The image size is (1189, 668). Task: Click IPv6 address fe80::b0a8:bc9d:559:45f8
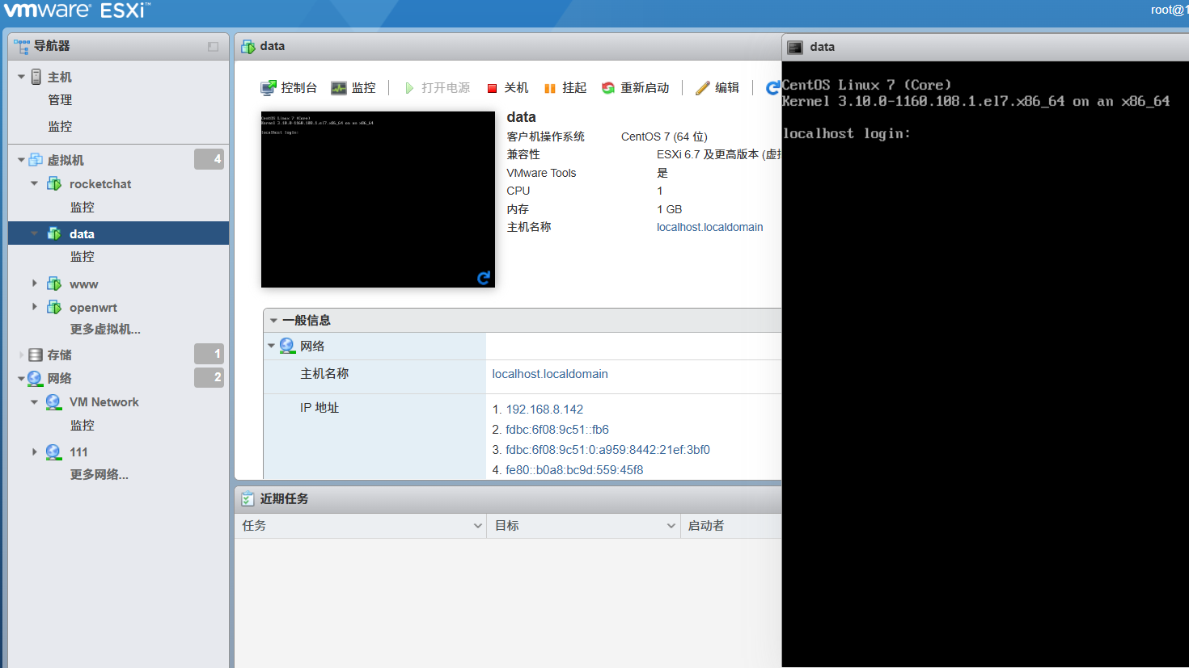(x=574, y=470)
